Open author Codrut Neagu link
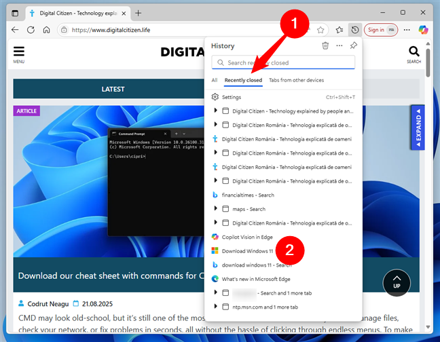The height and width of the screenshot is (342, 440). click(x=48, y=304)
